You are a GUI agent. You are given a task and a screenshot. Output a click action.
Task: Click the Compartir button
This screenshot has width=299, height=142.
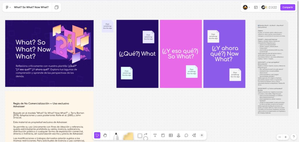[x=288, y=7]
